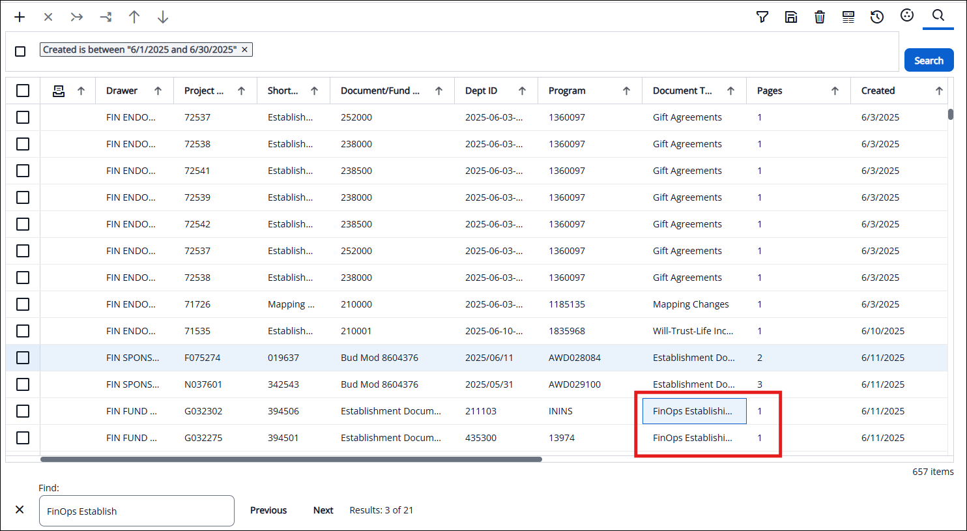
Task: Sort by Document/Fund column arrow
Action: pos(439,91)
